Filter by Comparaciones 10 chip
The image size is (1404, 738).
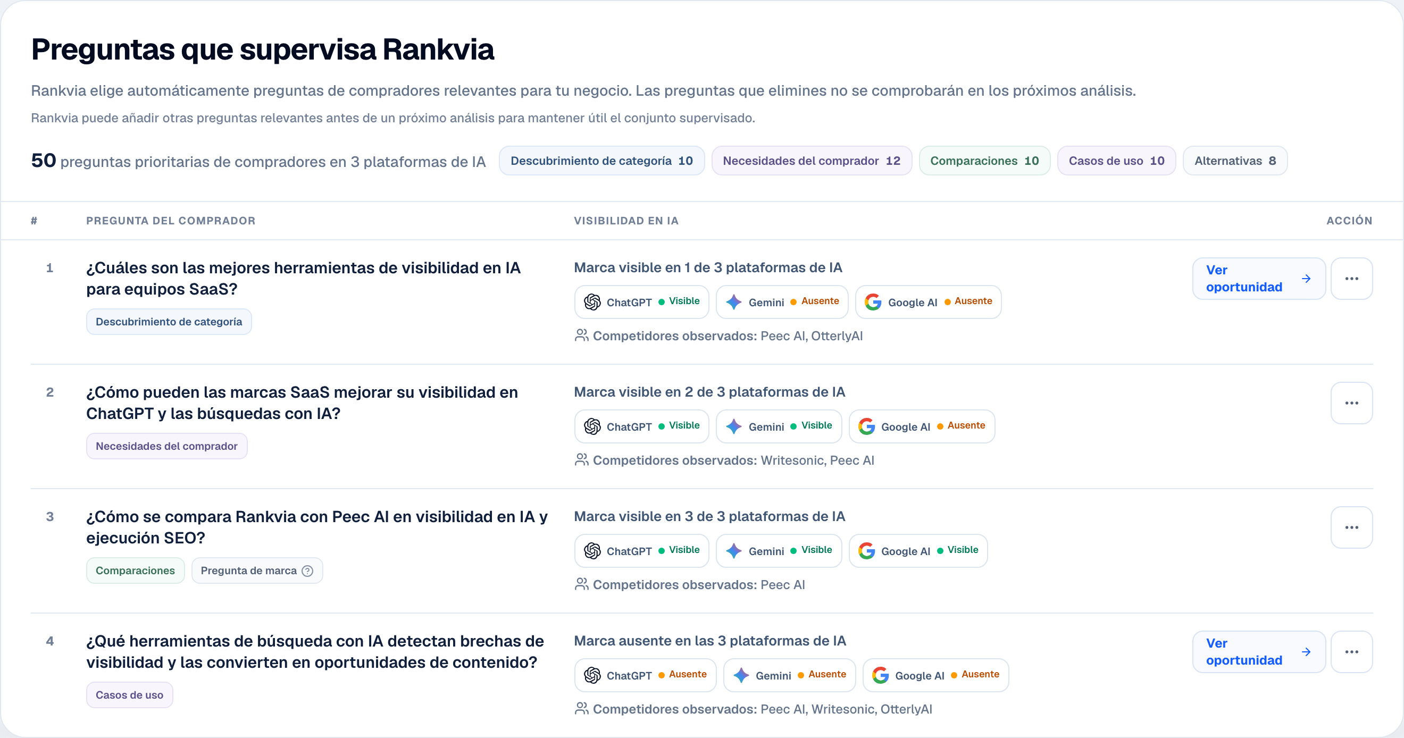tap(984, 161)
